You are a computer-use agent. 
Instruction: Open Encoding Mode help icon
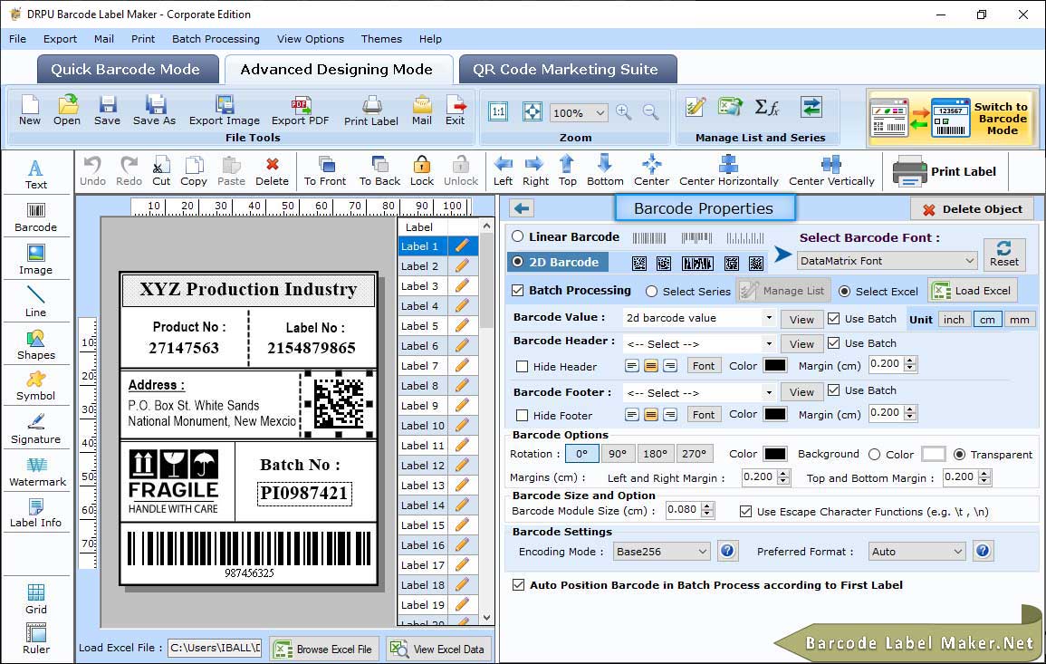pos(727,552)
